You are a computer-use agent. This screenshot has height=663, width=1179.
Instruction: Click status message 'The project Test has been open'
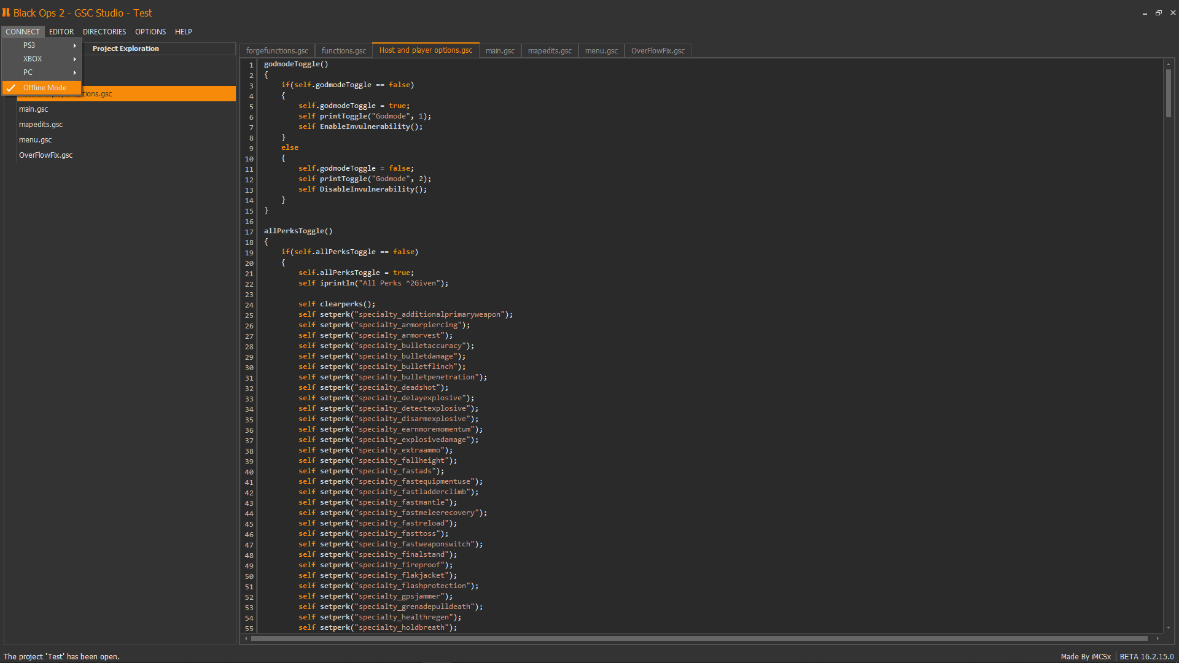[61, 656]
